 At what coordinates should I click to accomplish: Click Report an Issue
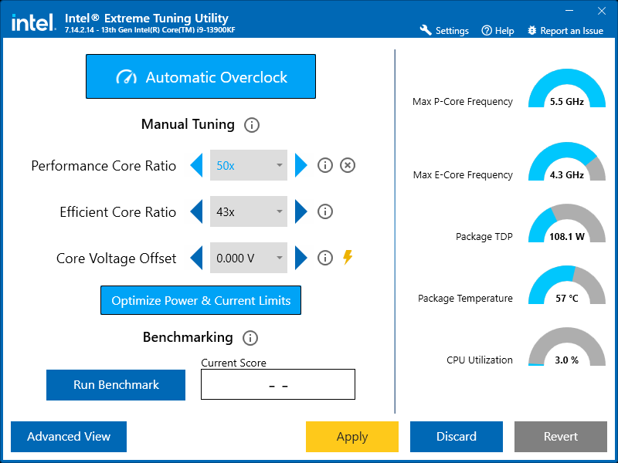point(565,31)
